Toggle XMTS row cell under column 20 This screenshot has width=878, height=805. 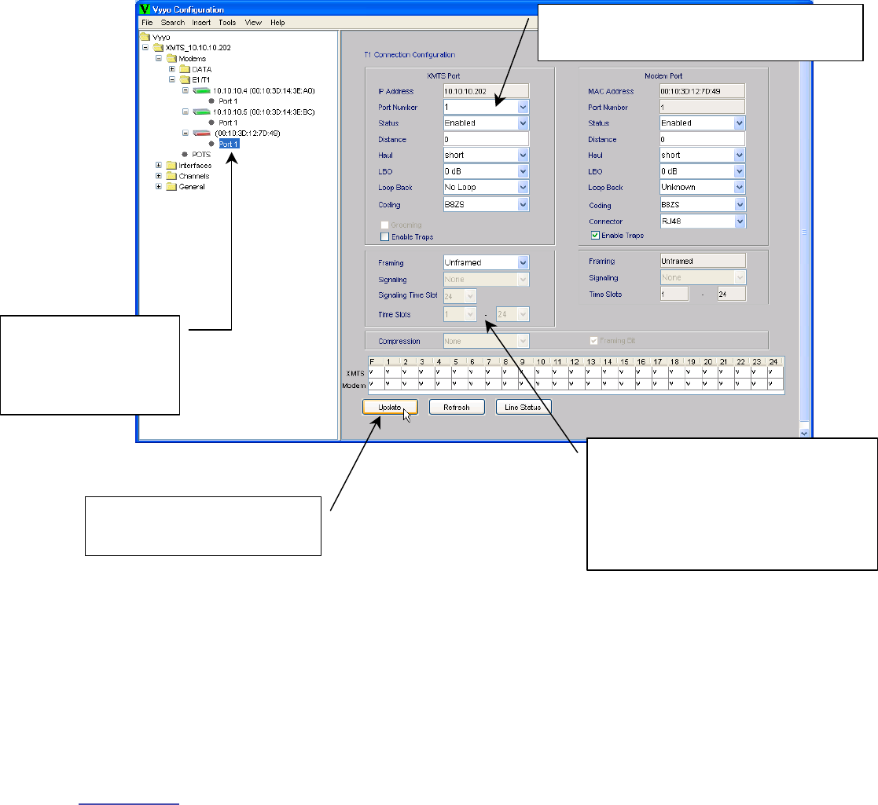pos(710,372)
